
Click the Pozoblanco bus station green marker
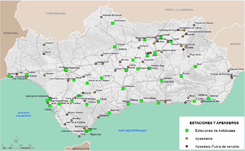click(113, 23)
